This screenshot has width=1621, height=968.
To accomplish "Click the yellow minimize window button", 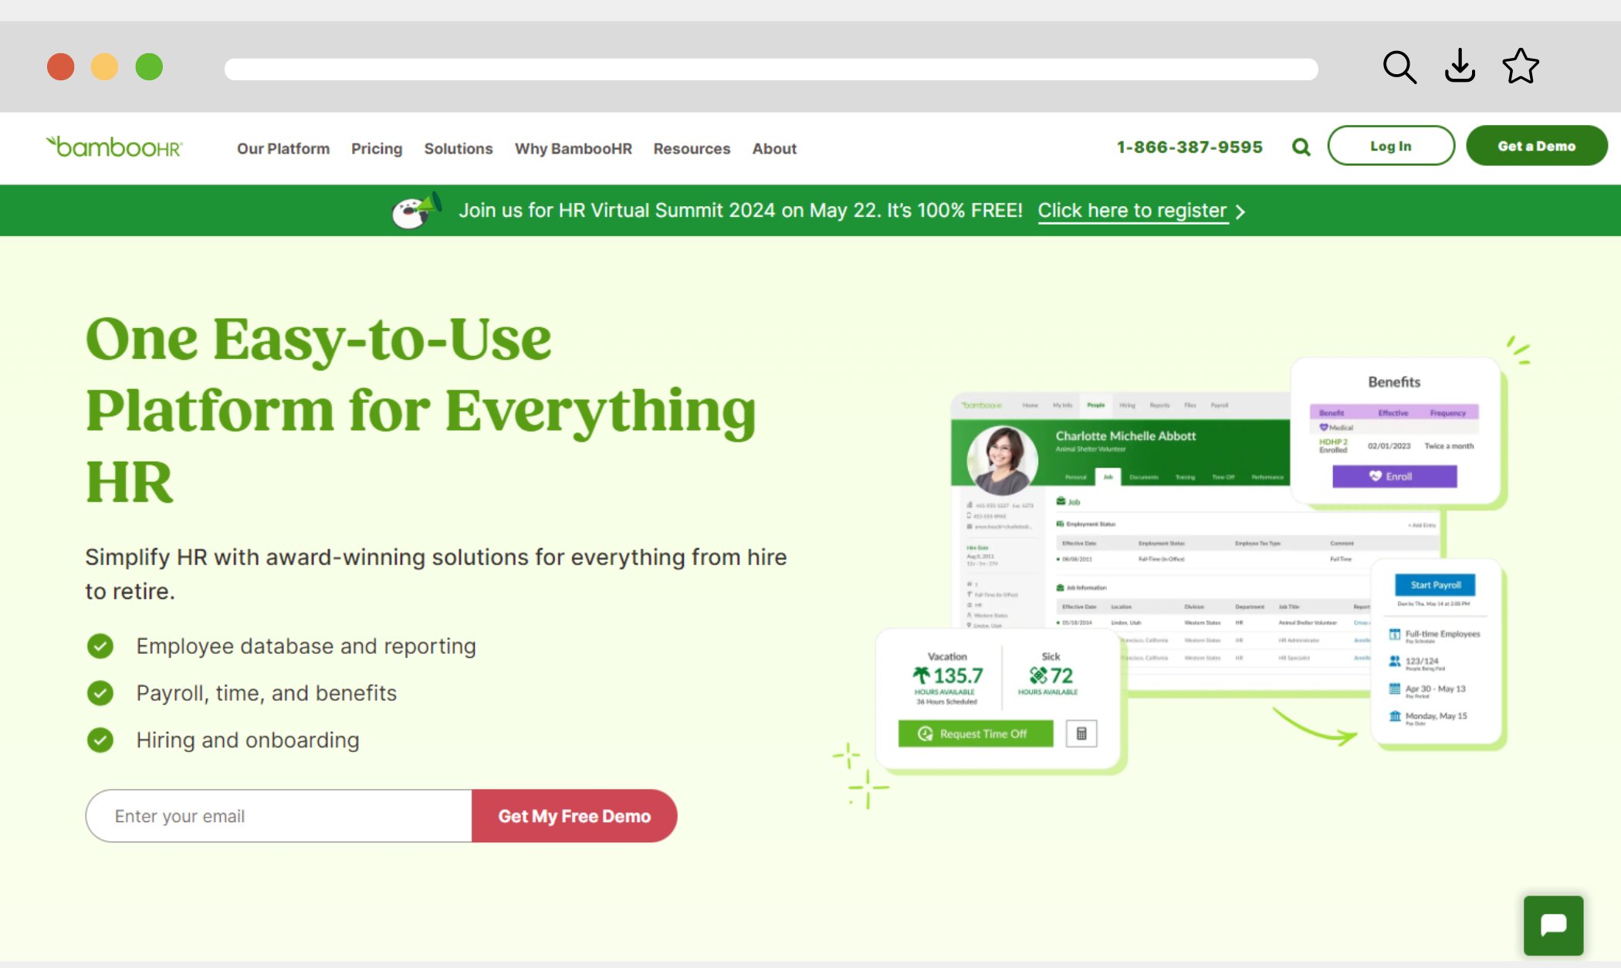I will pyautogui.click(x=104, y=67).
